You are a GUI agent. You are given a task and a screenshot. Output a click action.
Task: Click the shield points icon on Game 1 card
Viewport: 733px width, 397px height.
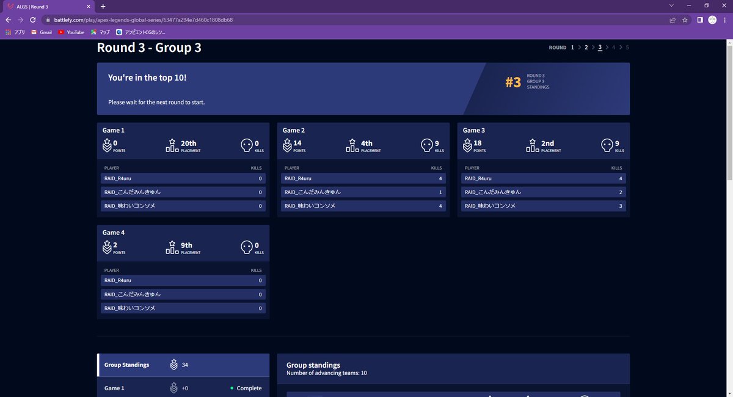pyautogui.click(x=106, y=145)
